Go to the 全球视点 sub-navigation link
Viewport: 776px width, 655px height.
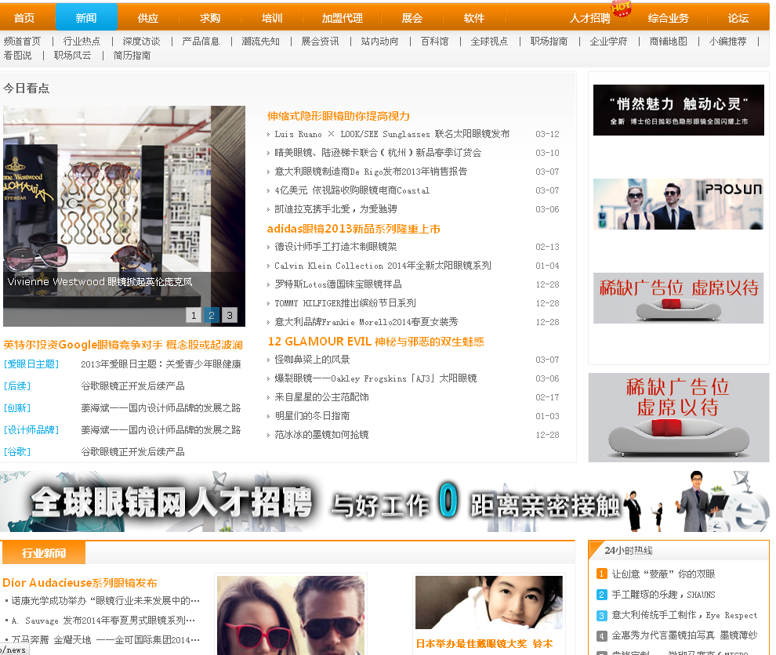[x=489, y=41]
